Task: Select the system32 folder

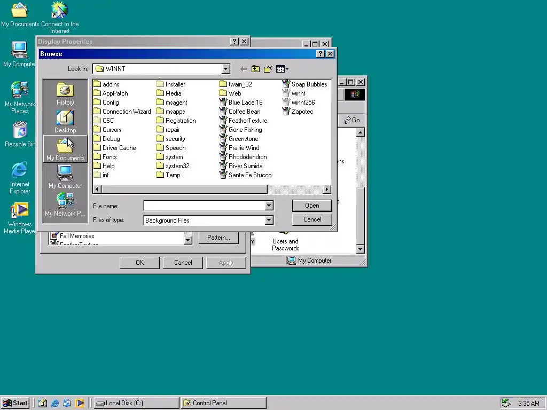Action: coord(173,166)
